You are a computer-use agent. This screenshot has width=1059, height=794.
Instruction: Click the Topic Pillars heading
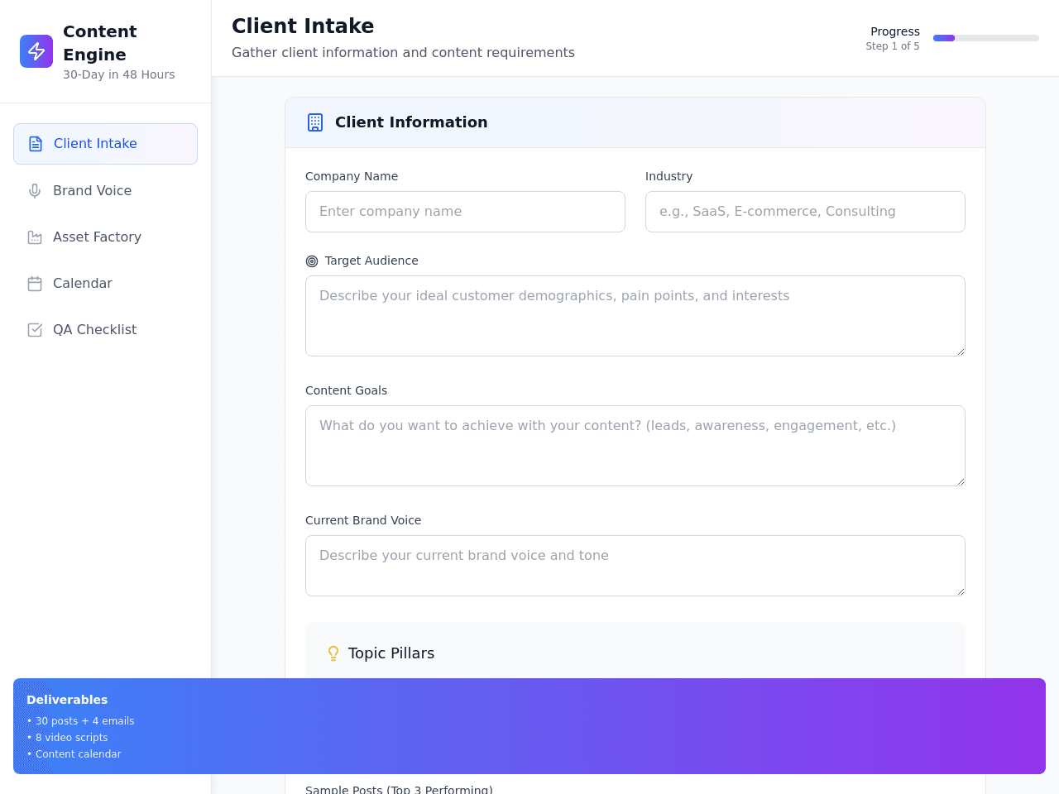pyautogui.click(x=391, y=653)
